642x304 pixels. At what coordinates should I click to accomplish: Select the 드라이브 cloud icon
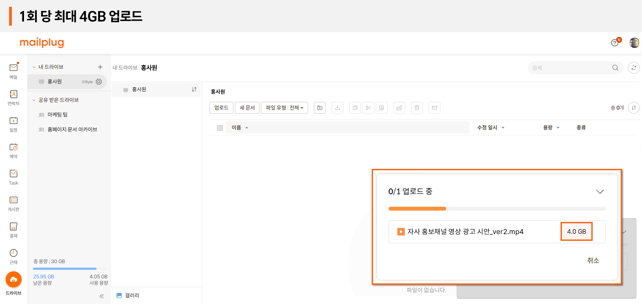click(x=14, y=280)
